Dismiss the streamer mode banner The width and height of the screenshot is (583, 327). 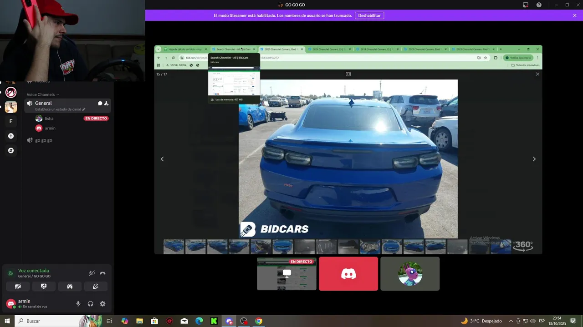[575, 15]
